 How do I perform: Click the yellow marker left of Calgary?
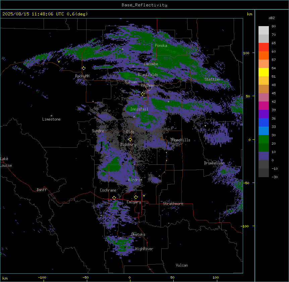pos(114,198)
